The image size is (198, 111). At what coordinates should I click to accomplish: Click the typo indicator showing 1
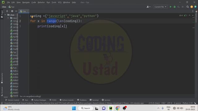click(186, 15)
